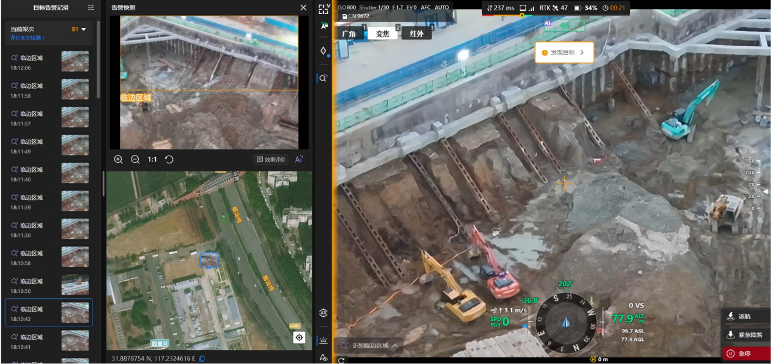Toggle the diamond waypoint sidebar icon
Image resolution: width=771 pixels, height=364 pixels.
click(323, 51)
